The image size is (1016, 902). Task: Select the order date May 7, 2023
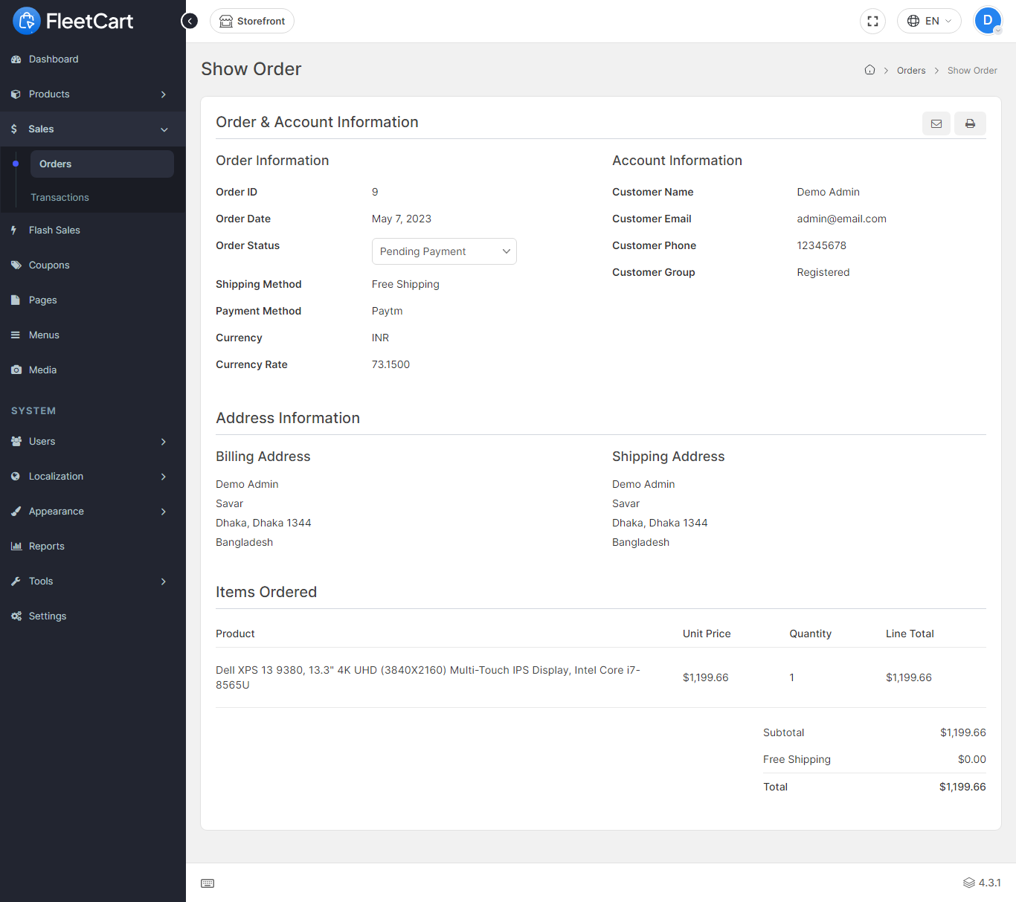pos(402,219)
